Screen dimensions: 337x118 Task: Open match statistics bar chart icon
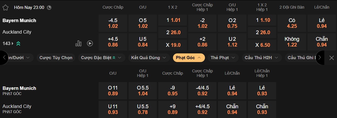click(x=78, y=43)
